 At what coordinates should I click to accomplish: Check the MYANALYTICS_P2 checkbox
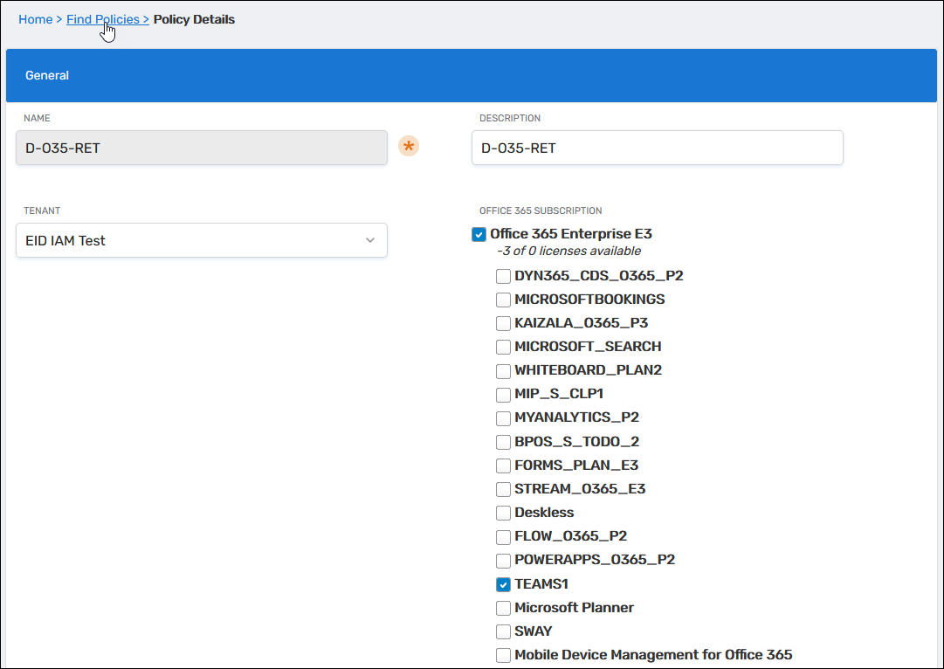point(503,418)
